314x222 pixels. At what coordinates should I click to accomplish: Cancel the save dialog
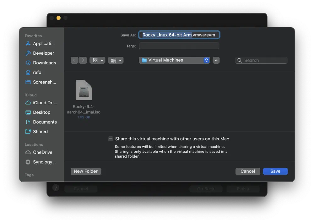tap(248, 171)
